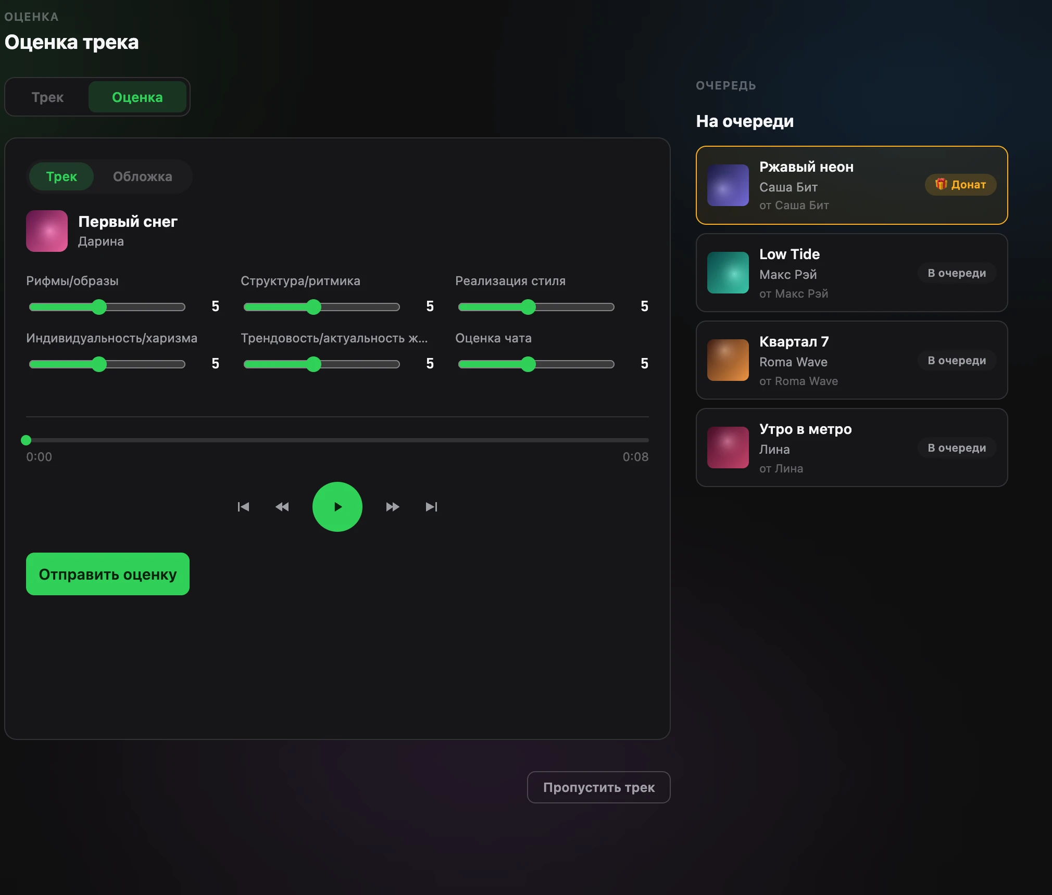Adjust the Индивидуальность/харизма slider
This screenshot has height=895, width=1052.
pos(107,364)
